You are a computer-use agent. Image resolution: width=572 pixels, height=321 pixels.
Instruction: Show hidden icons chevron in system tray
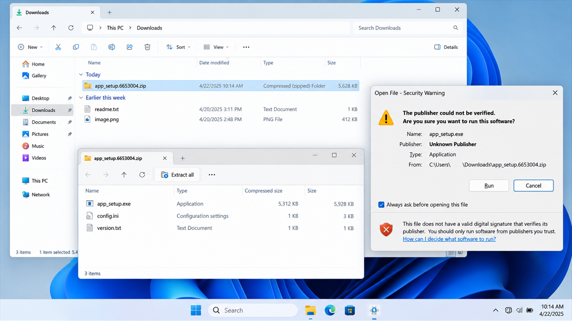coord(496,311)
